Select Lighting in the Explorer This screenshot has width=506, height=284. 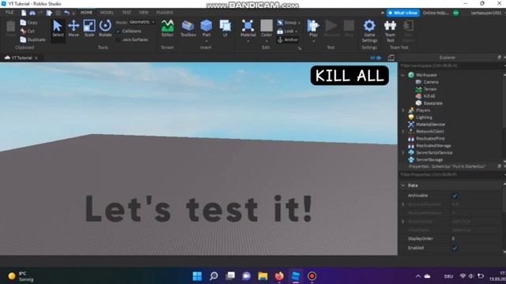coord(424,118)
